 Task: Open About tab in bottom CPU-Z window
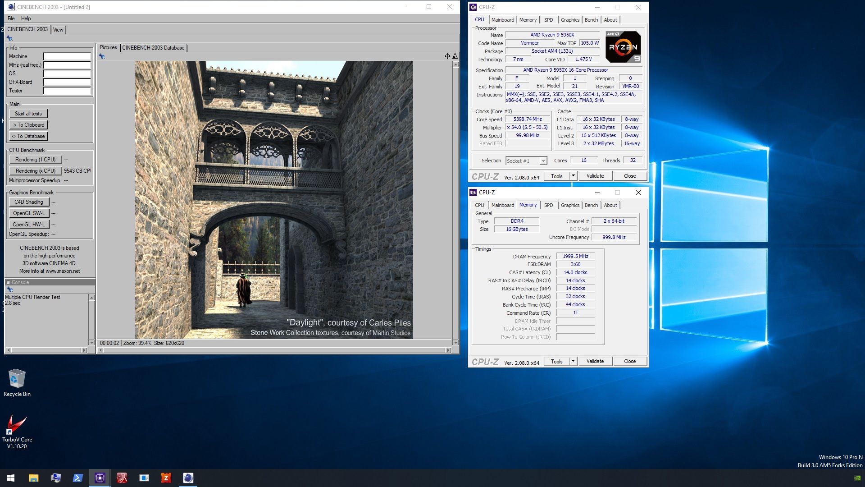(x=610, y=205)
